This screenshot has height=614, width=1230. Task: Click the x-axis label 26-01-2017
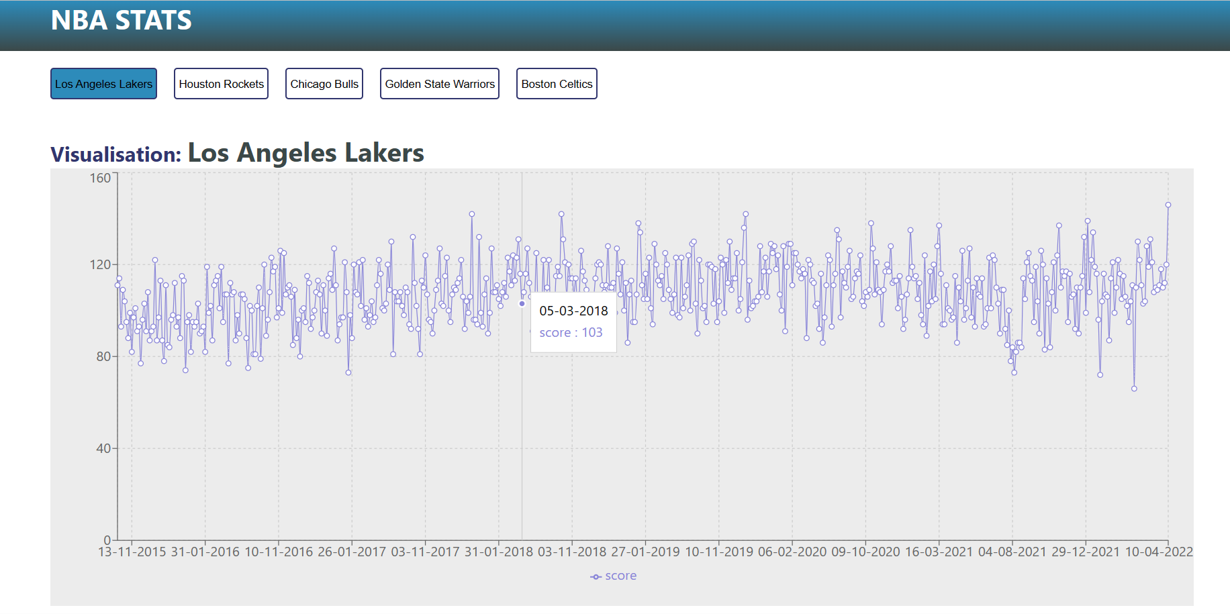(x=352, y=552)
